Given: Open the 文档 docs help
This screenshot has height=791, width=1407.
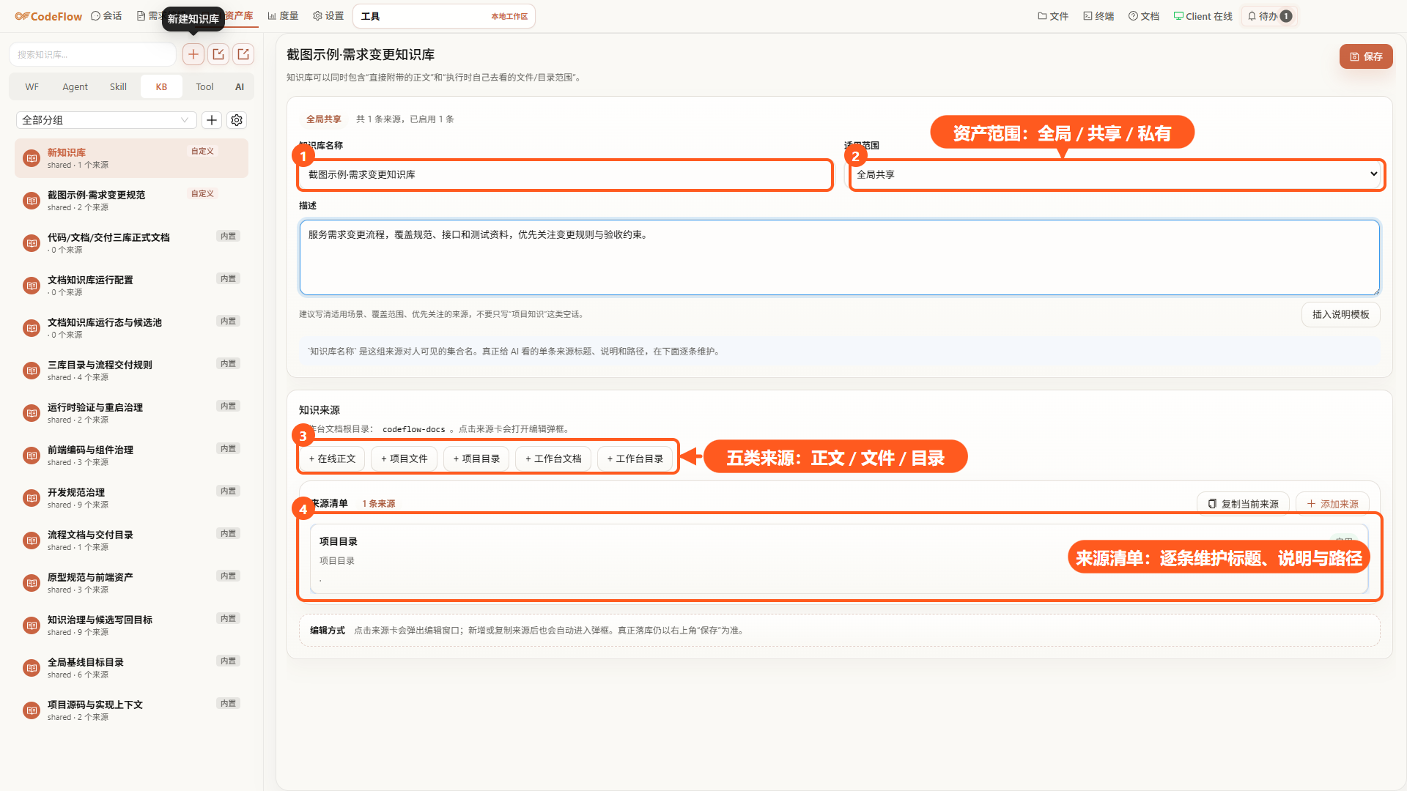Looking at the screenshot, I should [1144, 16].
